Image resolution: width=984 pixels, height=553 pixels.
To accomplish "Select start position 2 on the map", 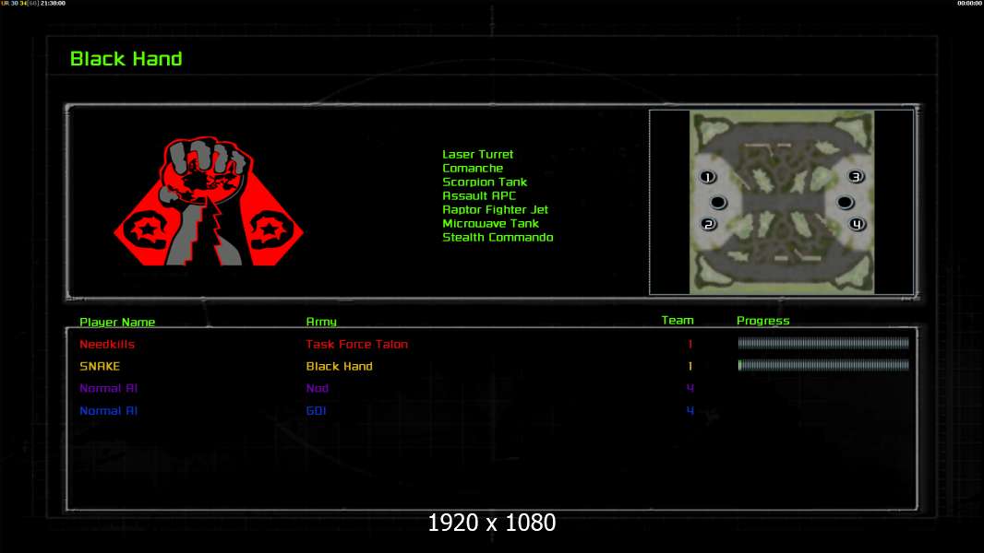I will tap(708, 224).
